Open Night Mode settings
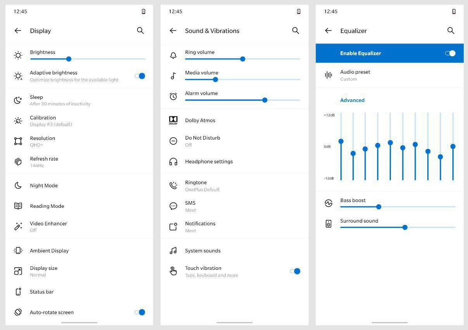The width and height of the screenshot is (468, 330). 79,185
